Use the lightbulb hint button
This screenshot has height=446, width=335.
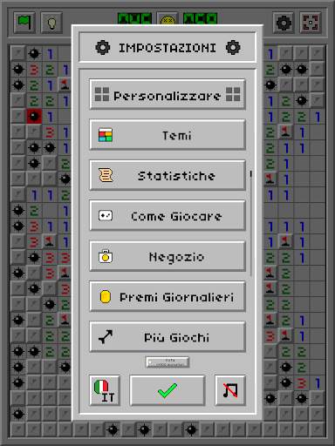[x=51, y=23]
